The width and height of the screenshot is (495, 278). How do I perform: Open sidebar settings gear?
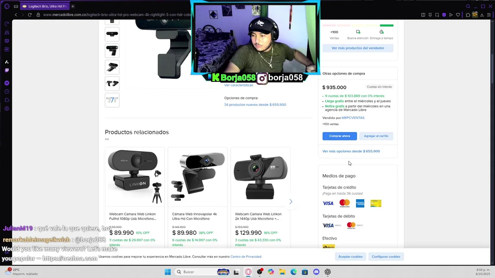(x=7, y=108)
